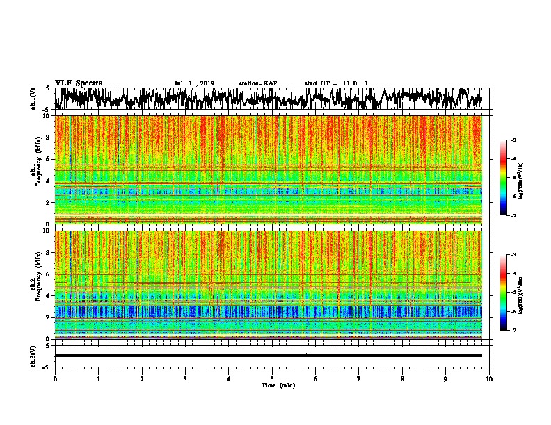Select the date text "Jul 1, 2019"
Image resolution: width=551 pixels, height=425 pixels.
[194, 83]
